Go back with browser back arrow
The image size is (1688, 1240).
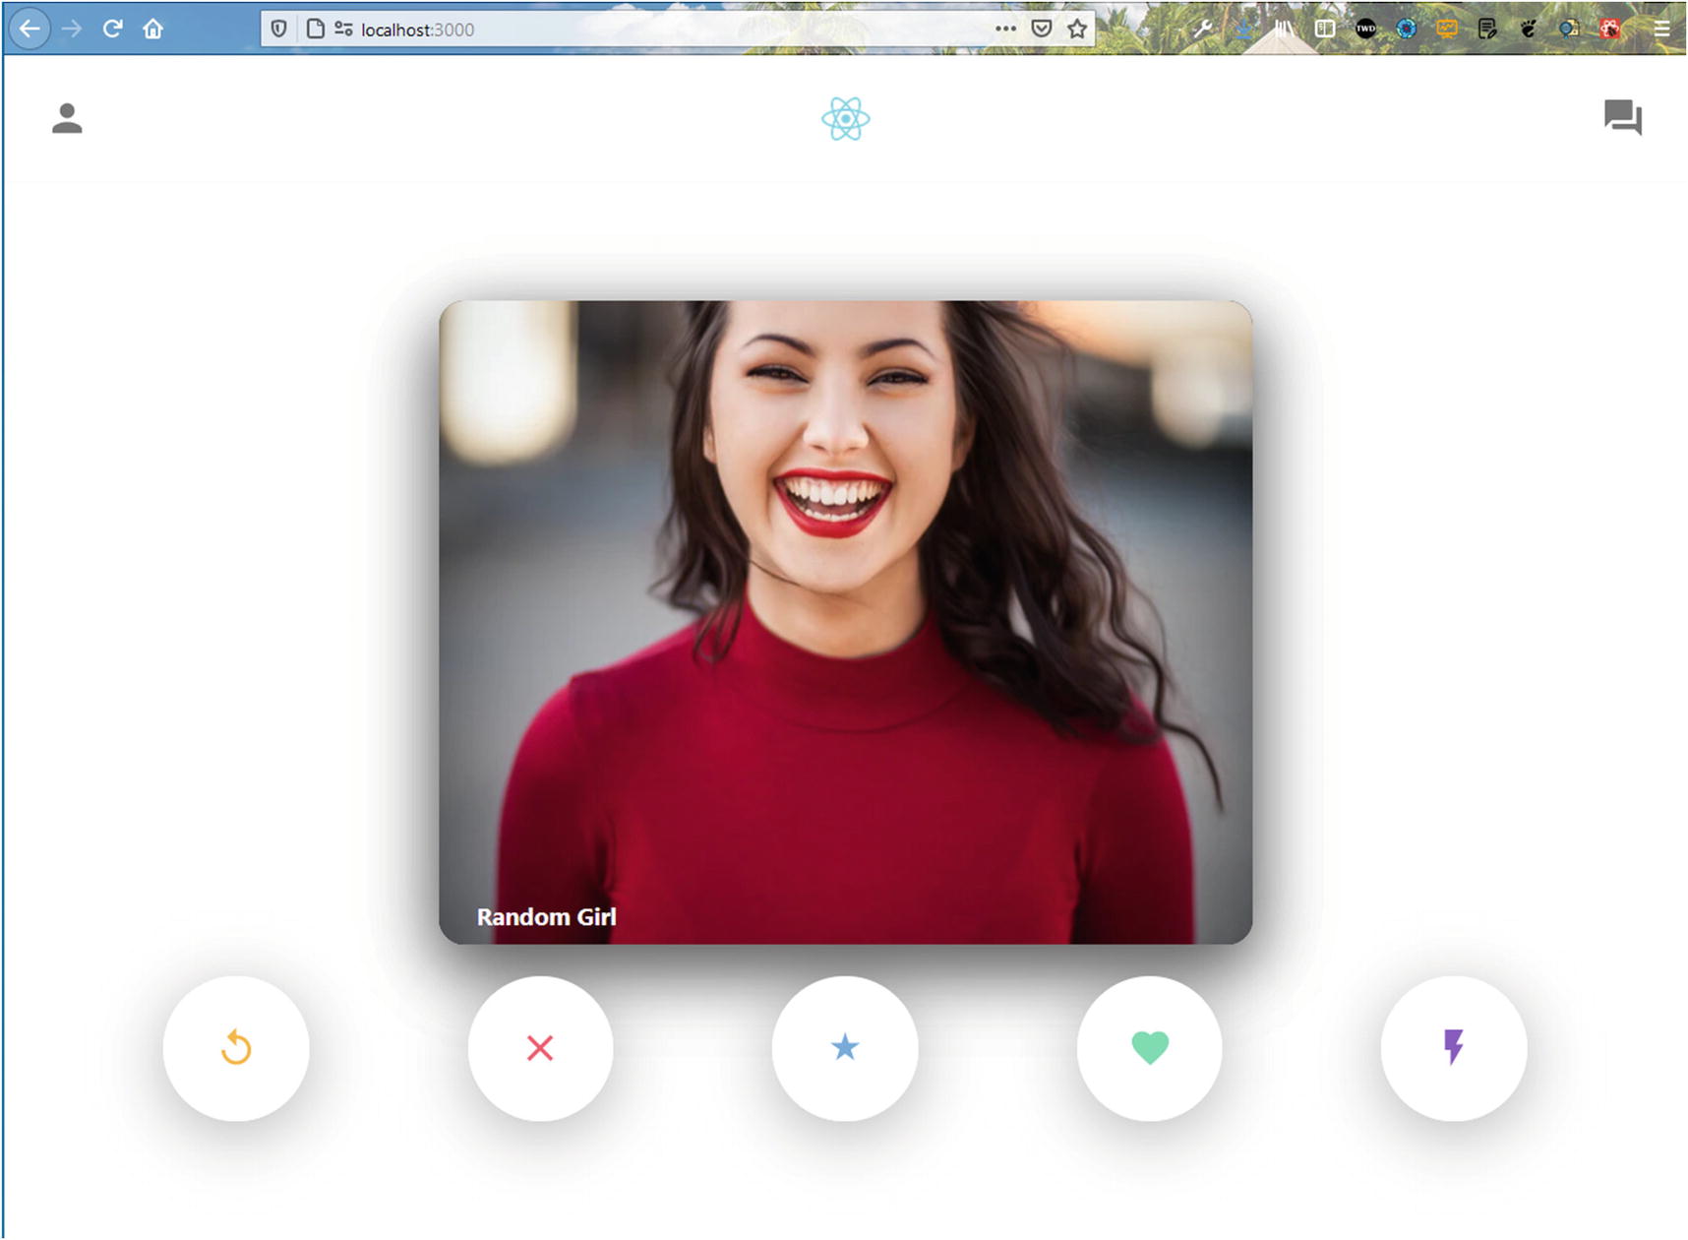pyautogui.click(x=30, y=29)
